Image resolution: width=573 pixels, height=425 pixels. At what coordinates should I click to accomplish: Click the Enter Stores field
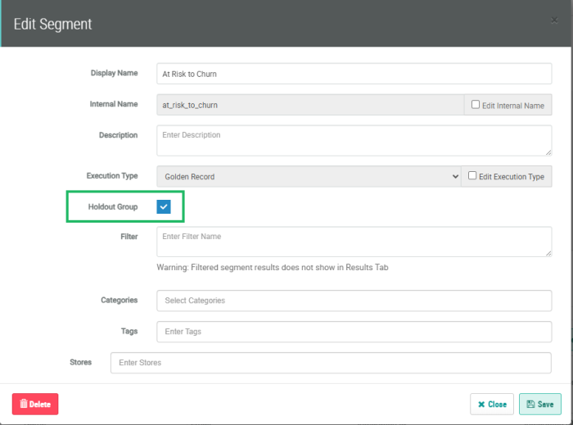pyautogui.click(x=331, y=363)
